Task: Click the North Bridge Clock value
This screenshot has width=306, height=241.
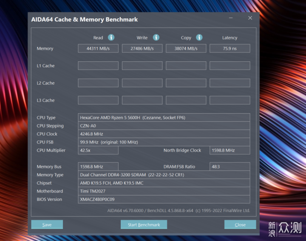Action: pos(229,150)
